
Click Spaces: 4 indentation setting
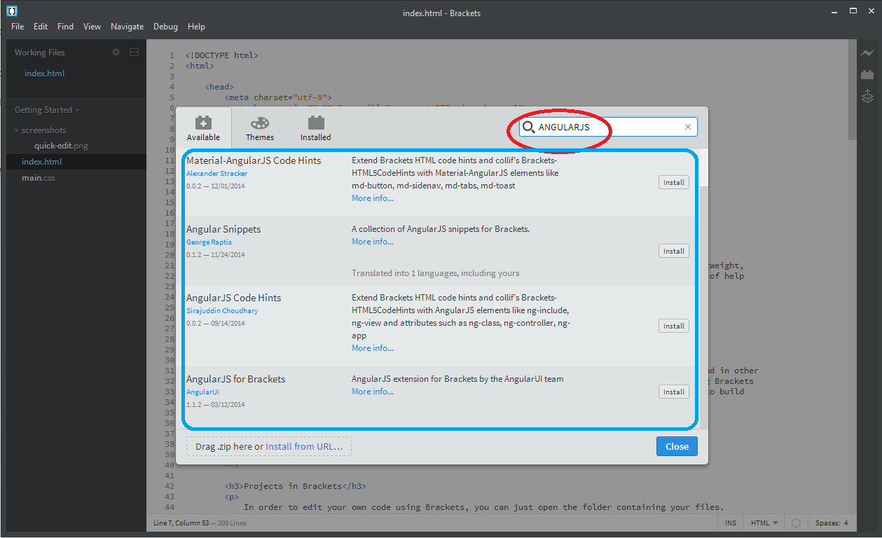point(832,523)
